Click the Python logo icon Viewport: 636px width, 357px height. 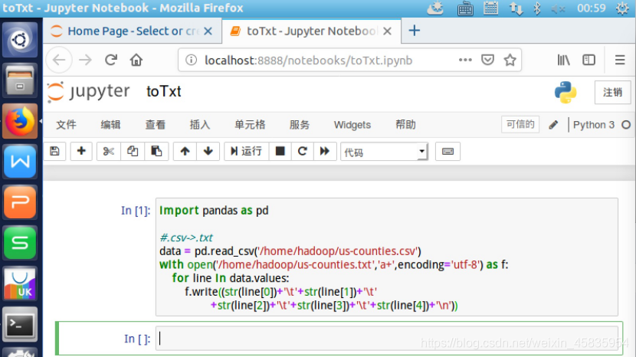566,92
